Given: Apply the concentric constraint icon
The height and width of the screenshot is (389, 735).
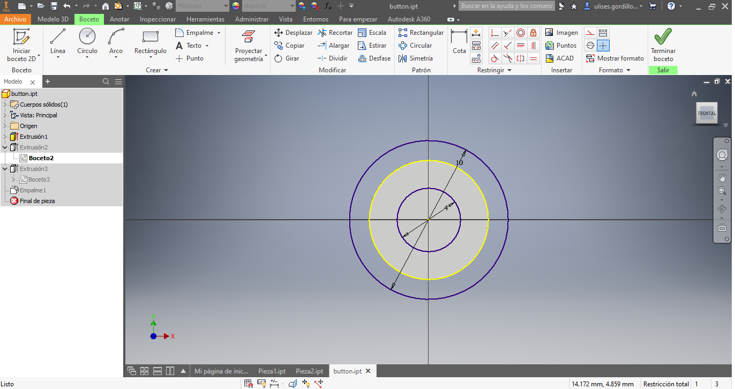Looking at the screenshot, I should 520,33.
